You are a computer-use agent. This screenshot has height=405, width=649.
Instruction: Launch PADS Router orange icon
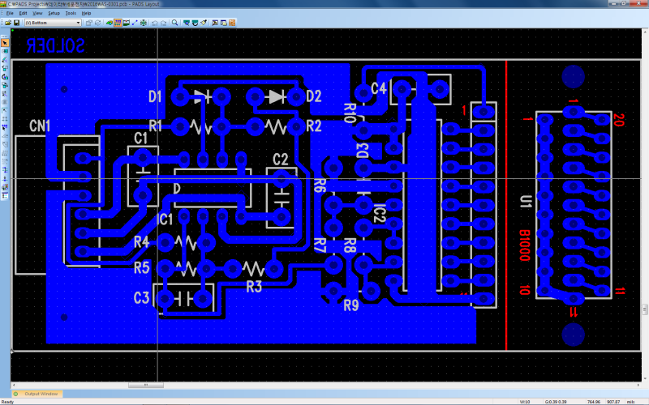(232, 23)
